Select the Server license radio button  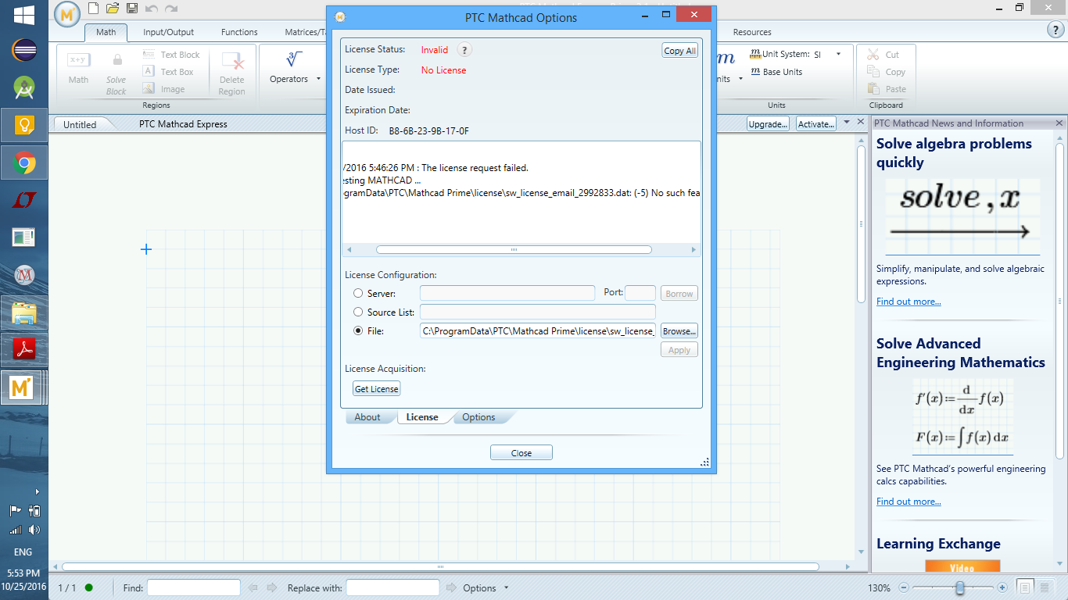click(x=358, y=294)
